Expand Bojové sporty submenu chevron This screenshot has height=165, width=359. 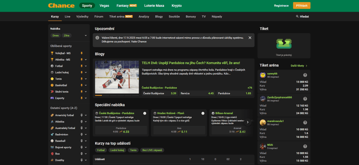point(86,148)
